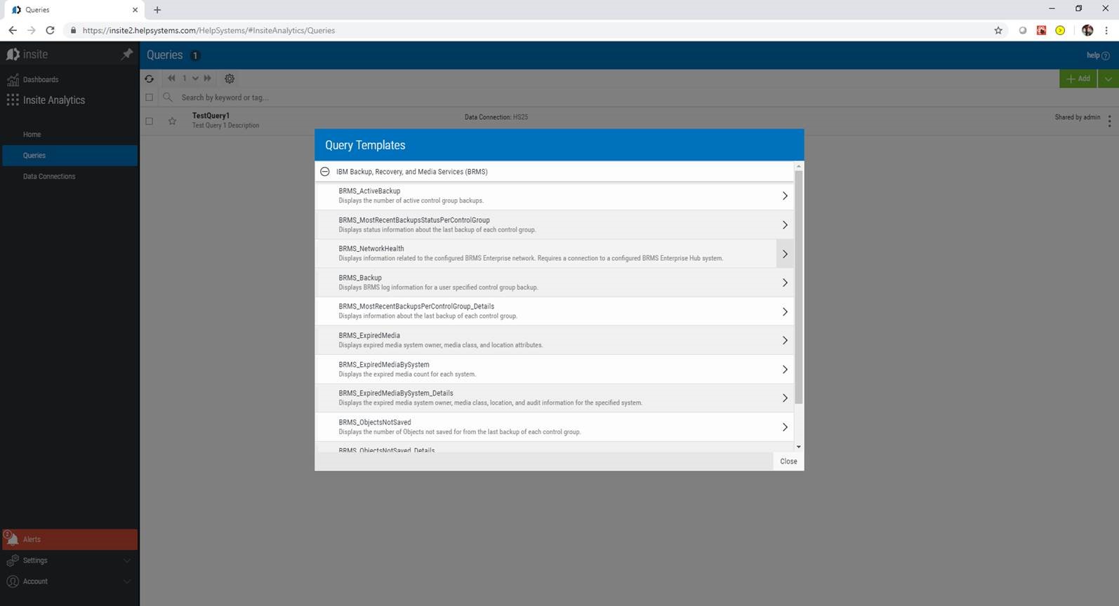The image size is (1119, 606).
Task: Click the yellow extension icon
Action: click(1060, 30)
